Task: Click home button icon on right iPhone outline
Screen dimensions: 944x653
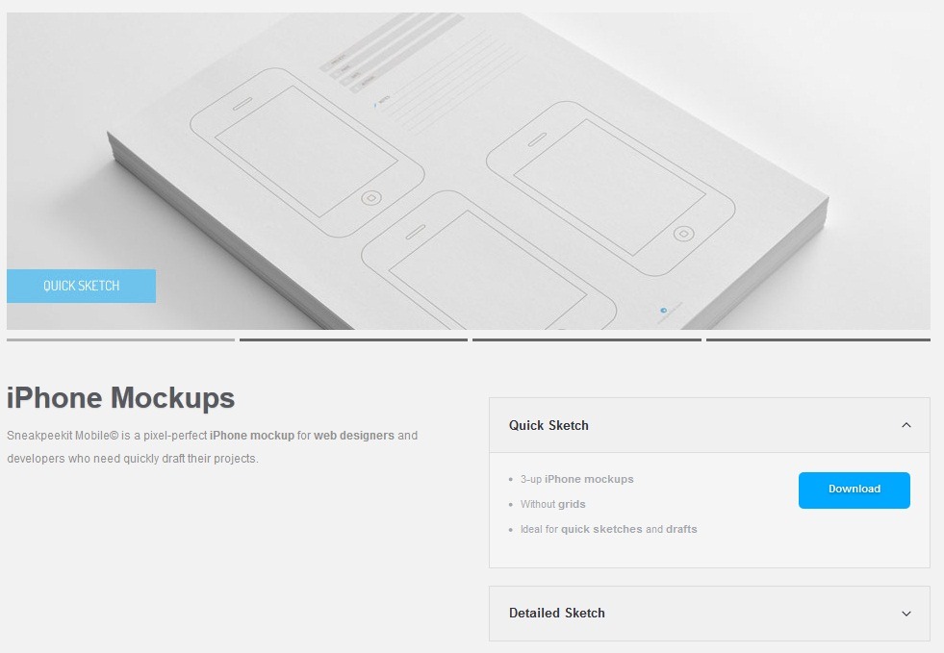Action: click(683, 234)
